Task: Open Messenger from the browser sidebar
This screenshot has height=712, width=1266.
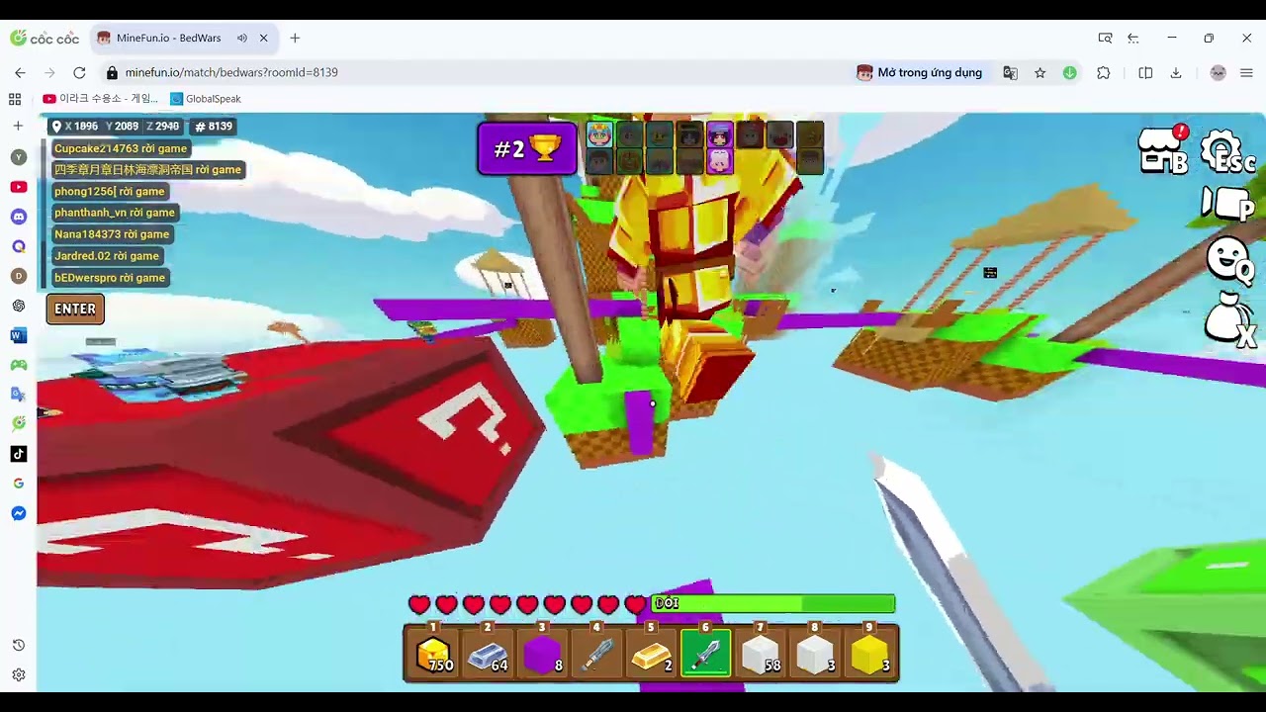Action: coord(18,513)
